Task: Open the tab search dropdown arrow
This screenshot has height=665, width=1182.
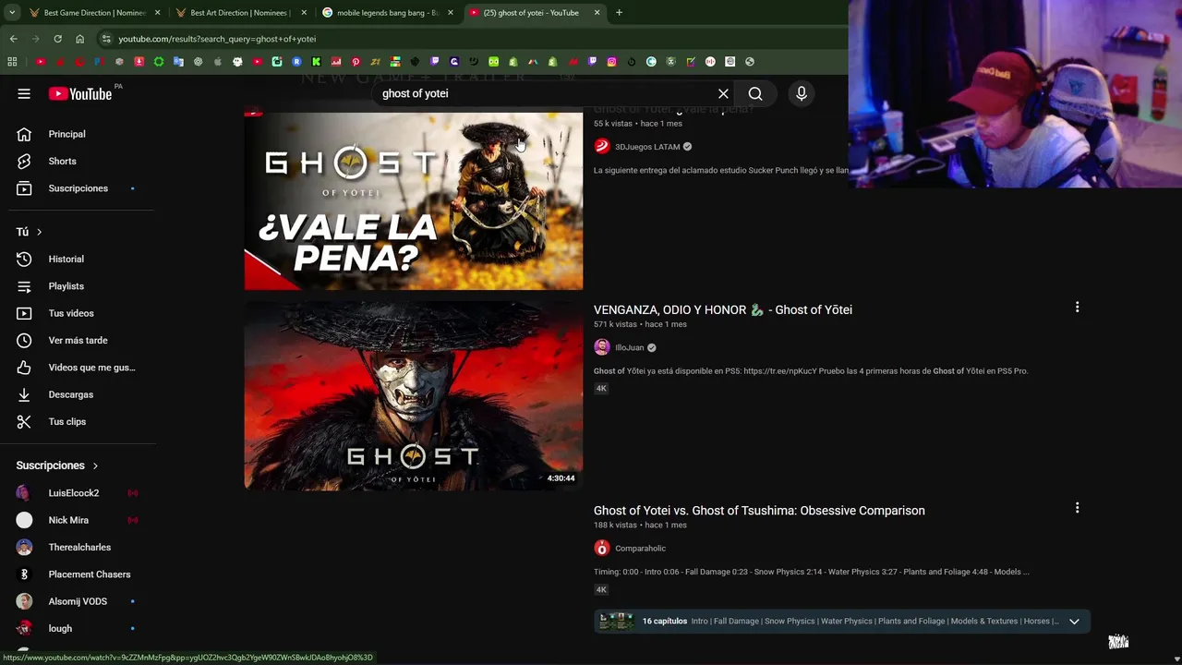Action: (12, 13)
